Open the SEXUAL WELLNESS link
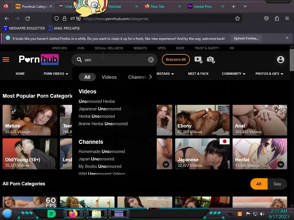Viewport: 294px width, 220px height. [109, 48]
